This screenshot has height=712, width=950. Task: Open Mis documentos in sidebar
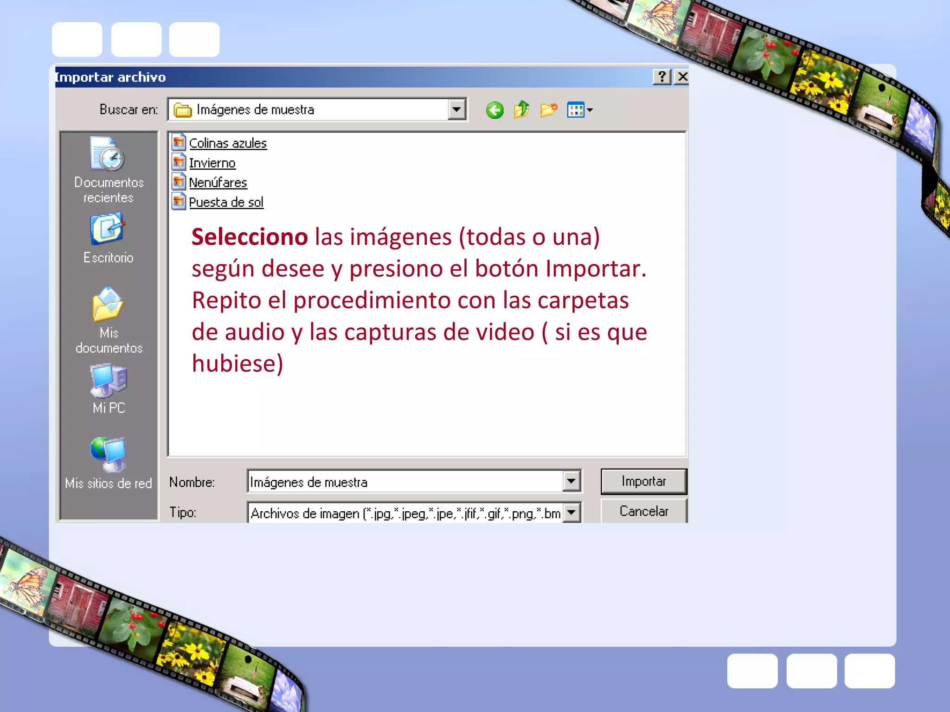tap(109, 321)
